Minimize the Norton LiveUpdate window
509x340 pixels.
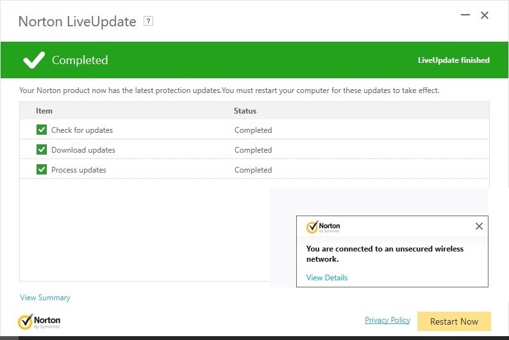[465, 15]
